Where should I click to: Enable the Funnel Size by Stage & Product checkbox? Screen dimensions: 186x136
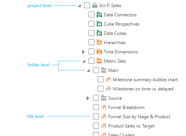(x=96, y=116)
